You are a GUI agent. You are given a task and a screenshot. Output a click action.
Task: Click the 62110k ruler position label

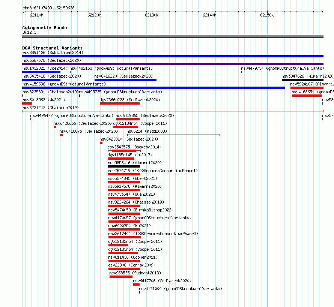pyautogui.click(x=36, y=15)
